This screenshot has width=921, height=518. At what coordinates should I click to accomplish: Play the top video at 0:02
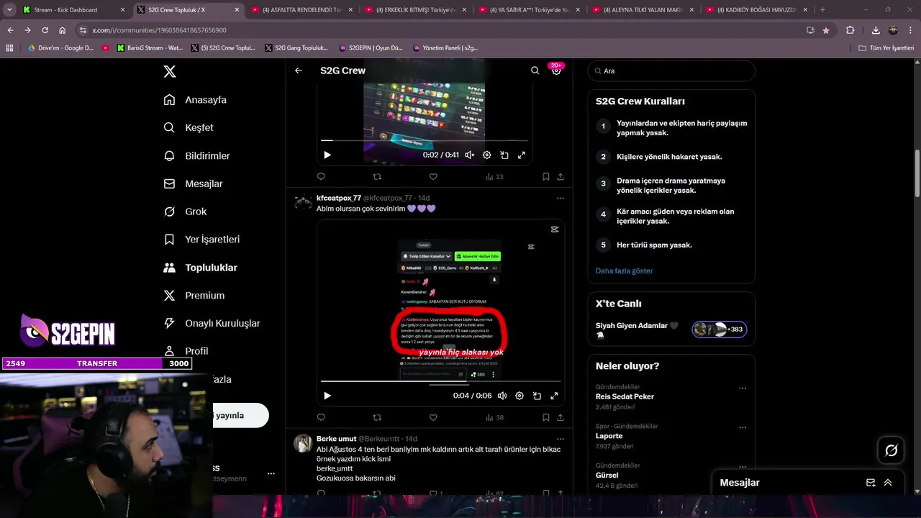point(327,155)
